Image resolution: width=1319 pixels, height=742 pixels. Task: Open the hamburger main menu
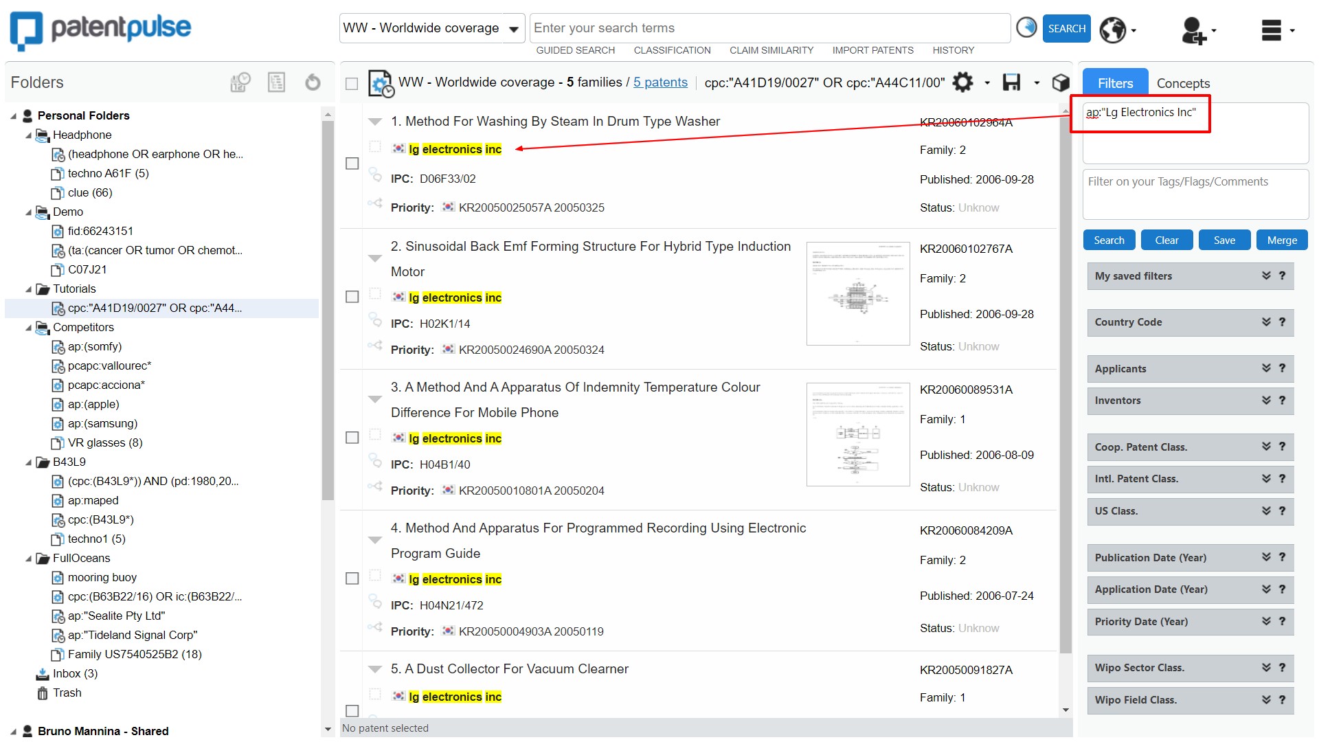tap(1272, 30)
